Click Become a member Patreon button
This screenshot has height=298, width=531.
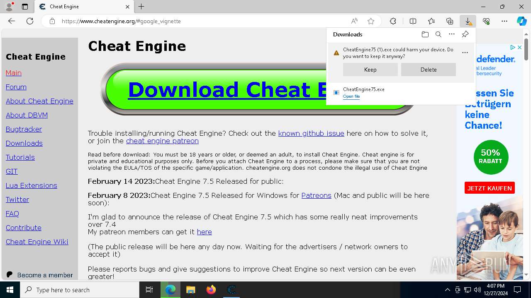pyautogui.click(x=39, y=275)
